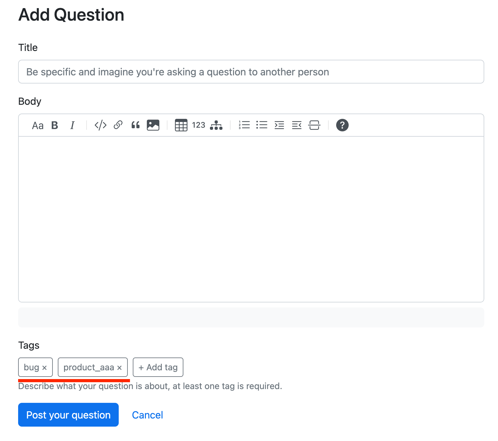Image resolution: width=498 pixels, height=441 pixels.
Task: Remove the product_aaa tag
Action: 119,367
